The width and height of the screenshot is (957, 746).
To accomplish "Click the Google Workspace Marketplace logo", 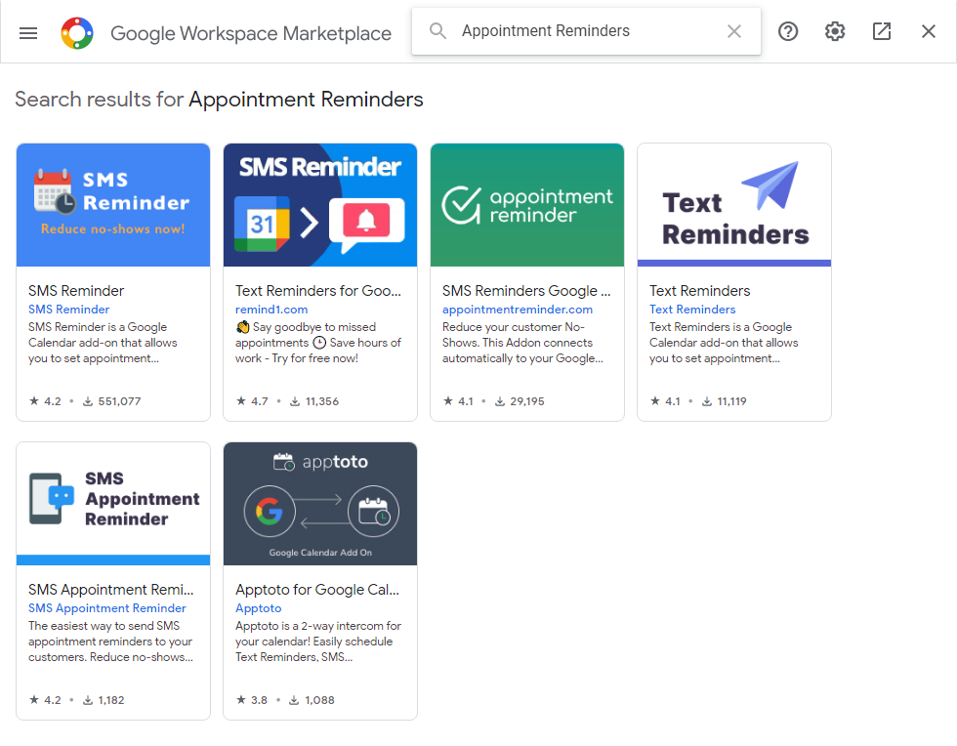I will (77, 33).
